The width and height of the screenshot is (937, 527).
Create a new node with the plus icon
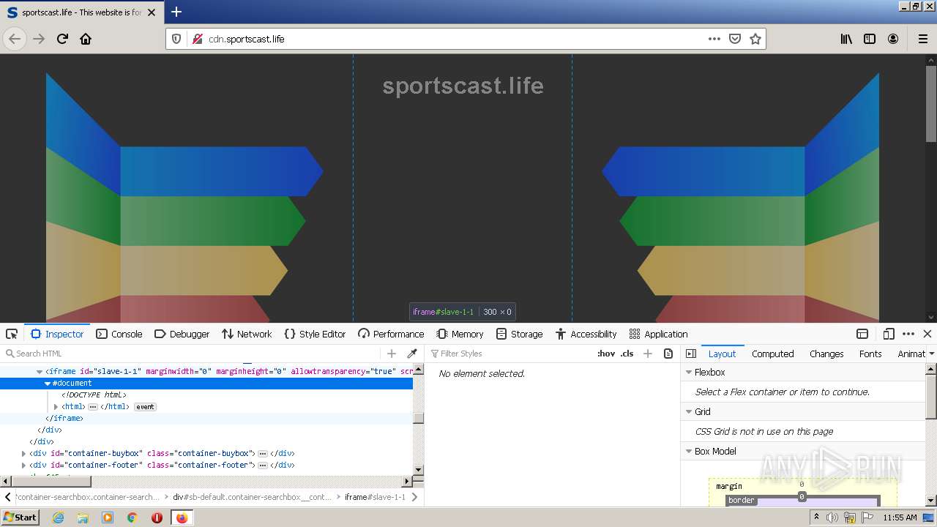[392, 354]
